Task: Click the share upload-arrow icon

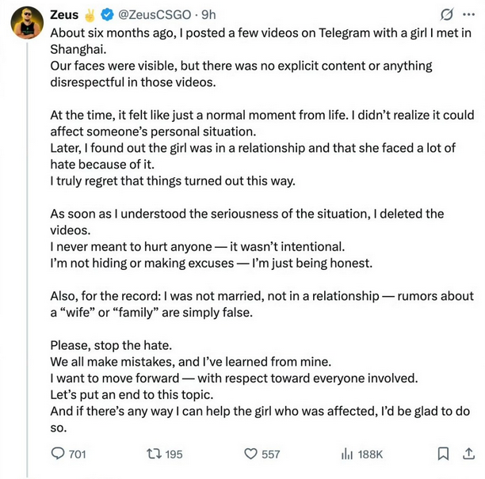Action: [x=468, y=454]
